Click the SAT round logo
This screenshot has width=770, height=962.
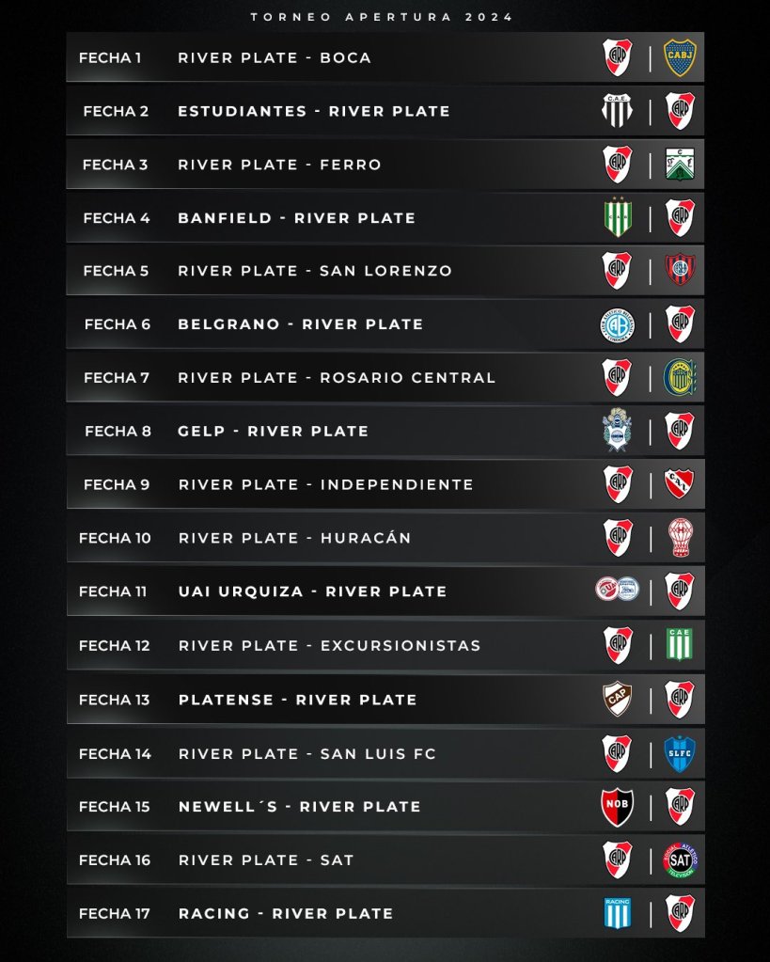click(x=680, y=859)
